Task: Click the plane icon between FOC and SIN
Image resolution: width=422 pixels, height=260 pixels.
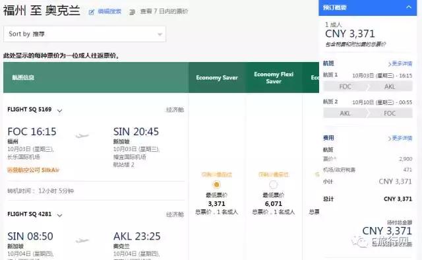Action: tap(82, 135)
